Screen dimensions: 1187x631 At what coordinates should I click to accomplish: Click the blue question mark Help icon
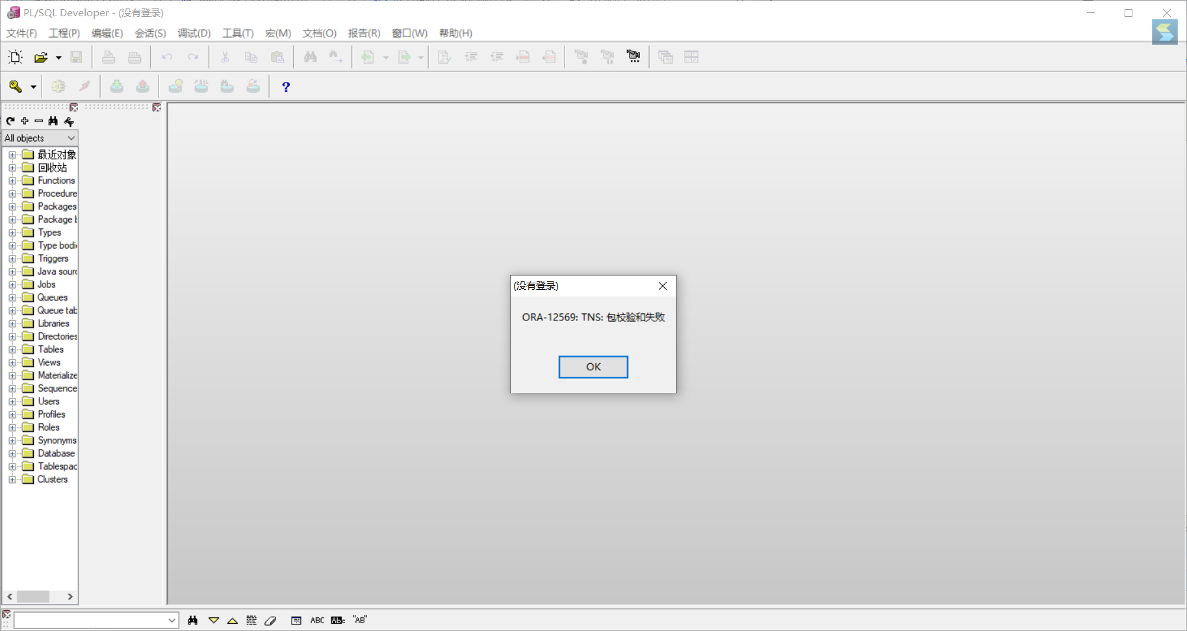point(286,86)
